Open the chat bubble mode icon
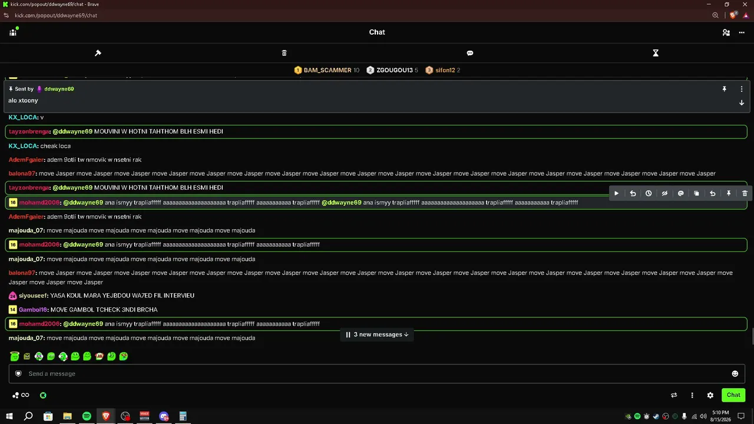 [x=469, y=53]
